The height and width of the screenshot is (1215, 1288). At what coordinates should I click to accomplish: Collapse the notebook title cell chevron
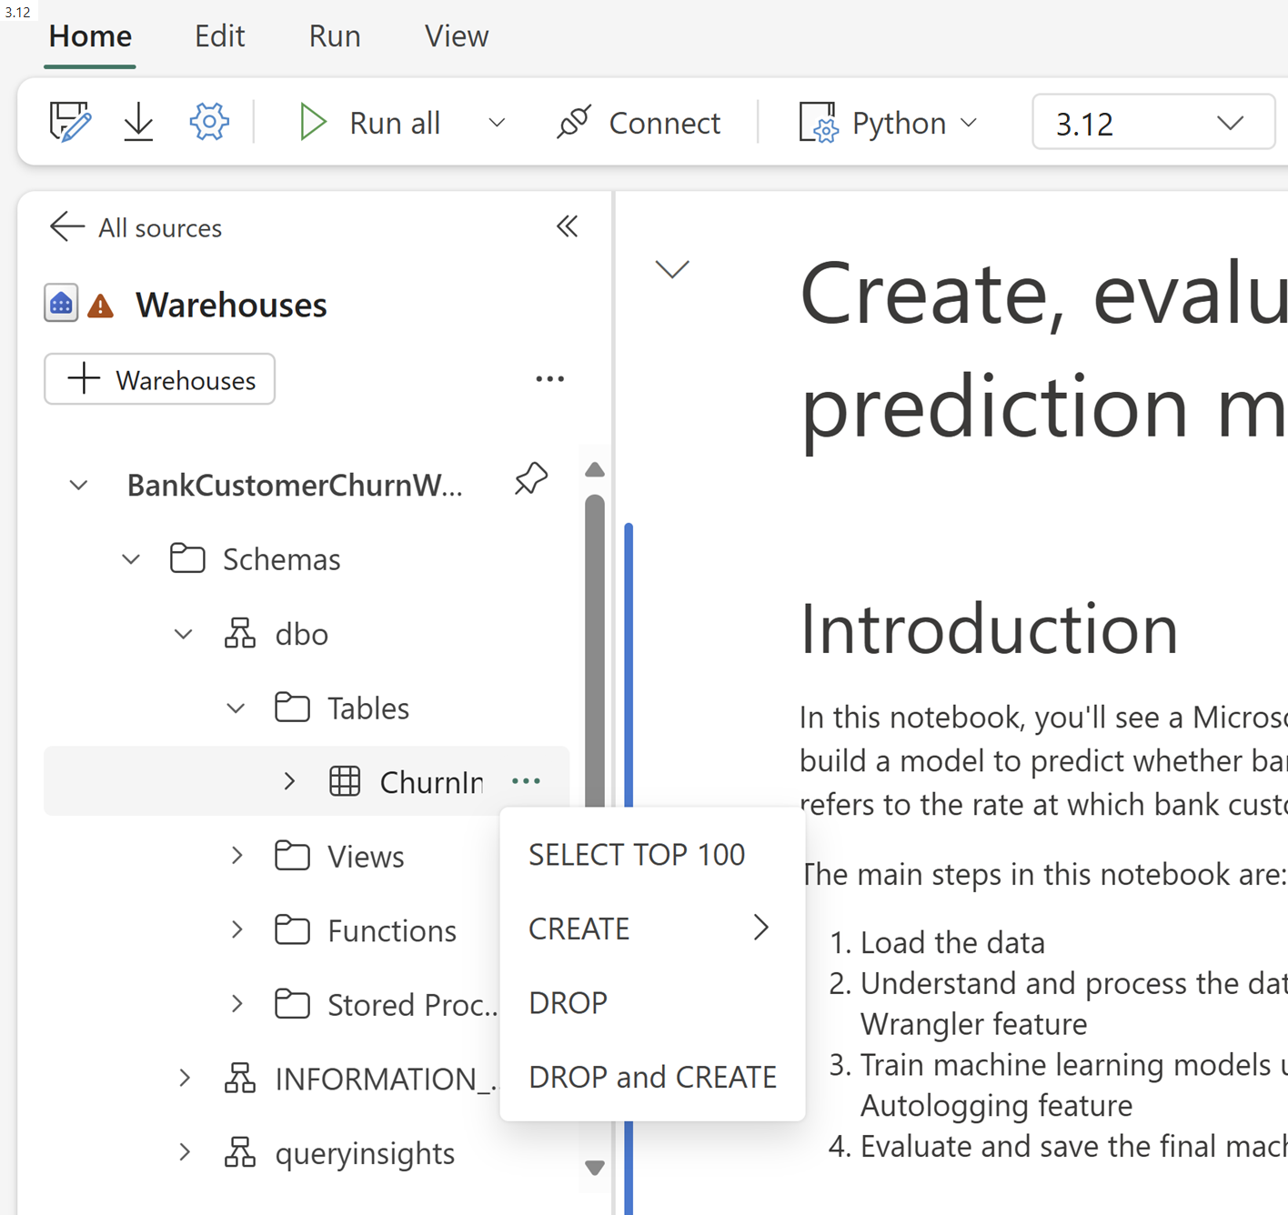[x=672, y=269]
